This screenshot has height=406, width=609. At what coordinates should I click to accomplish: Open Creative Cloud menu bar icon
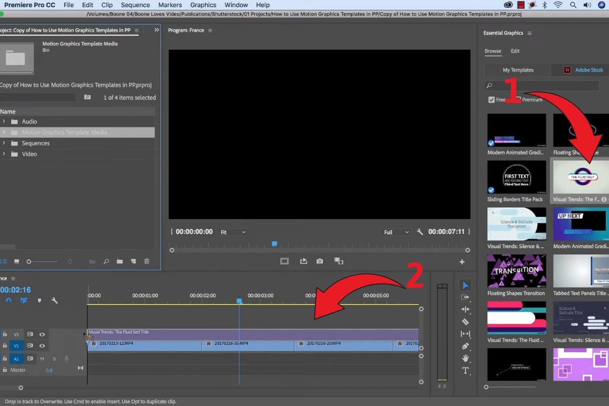pos(509,5)
